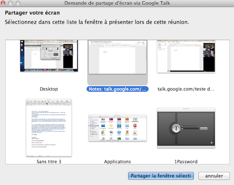This screenshot has height=185, width=234.
Task: Close the dialog with the red button
Action: pyautogui.click(x=3, y=3)
